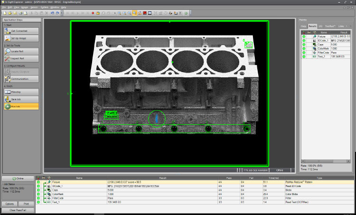356x215 pixels.
Task: Switch to the I/O tab in Palette
Action: 321,26
